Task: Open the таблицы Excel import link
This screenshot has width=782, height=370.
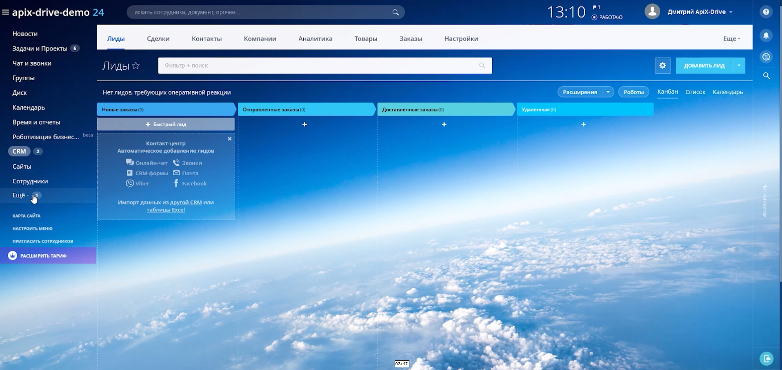Action: point(166,210)
